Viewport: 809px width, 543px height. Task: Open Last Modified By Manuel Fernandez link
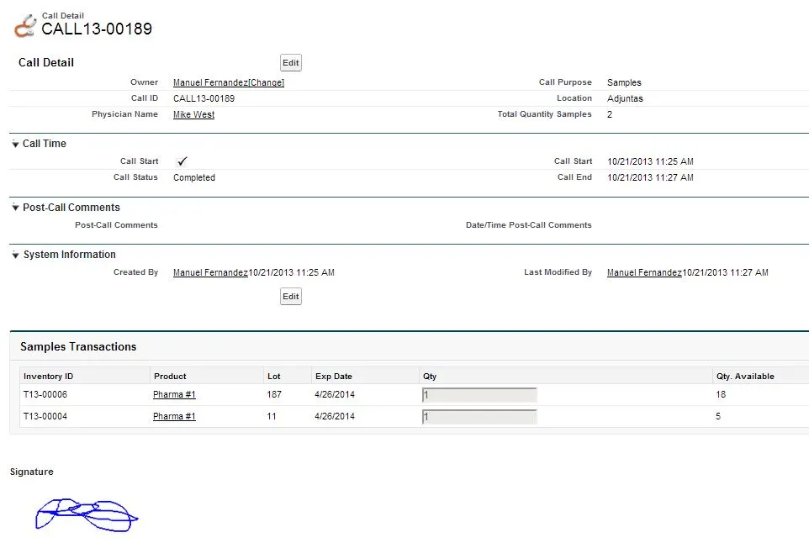(x=644, y=272)
